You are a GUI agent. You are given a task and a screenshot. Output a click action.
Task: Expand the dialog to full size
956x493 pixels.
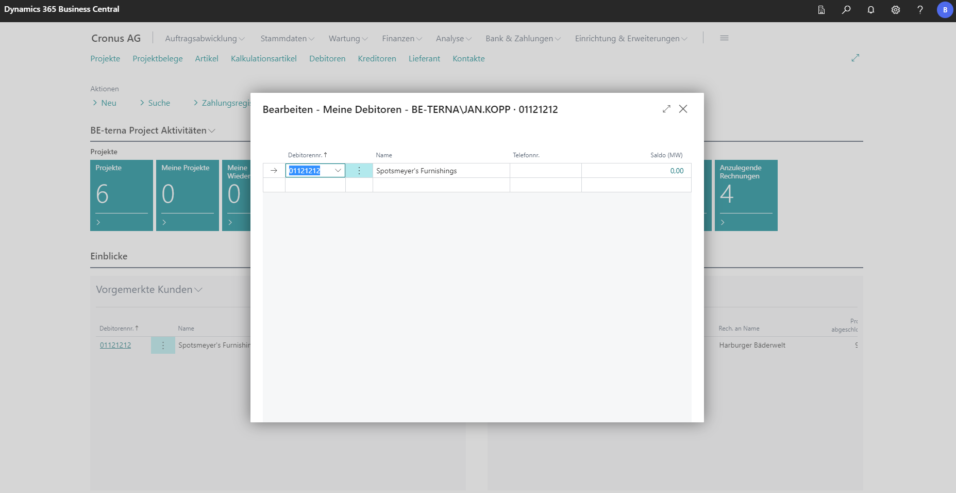click(x=666, y=109)
